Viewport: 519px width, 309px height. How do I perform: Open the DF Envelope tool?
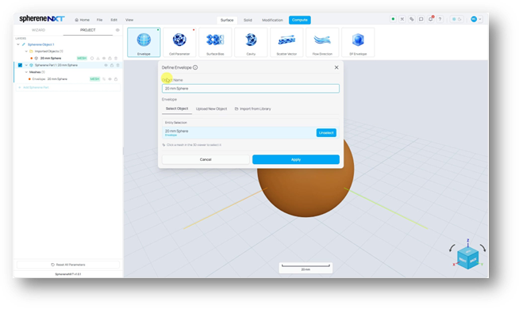click(358, 42)
